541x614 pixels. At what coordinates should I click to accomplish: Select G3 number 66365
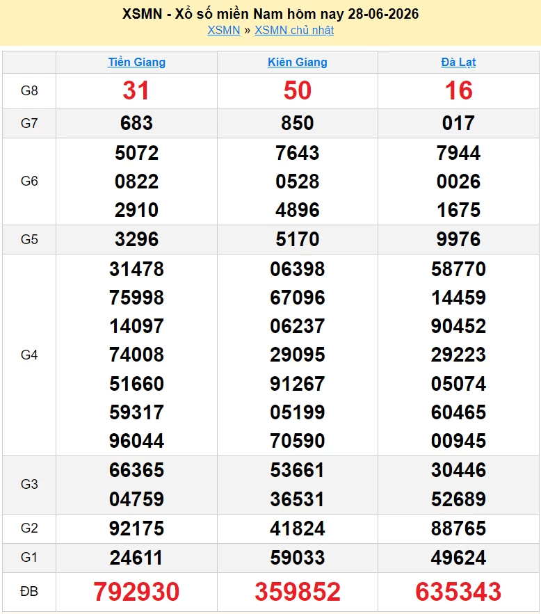click(136, 470)
